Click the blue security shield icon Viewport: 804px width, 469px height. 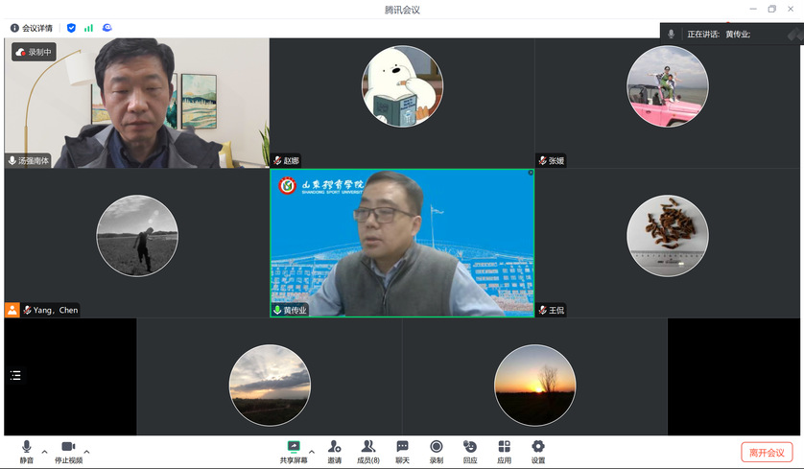(71, 28)
